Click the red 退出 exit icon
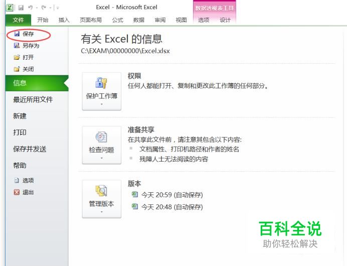Viewport: 347px width, 266px height. click(17, 192)
